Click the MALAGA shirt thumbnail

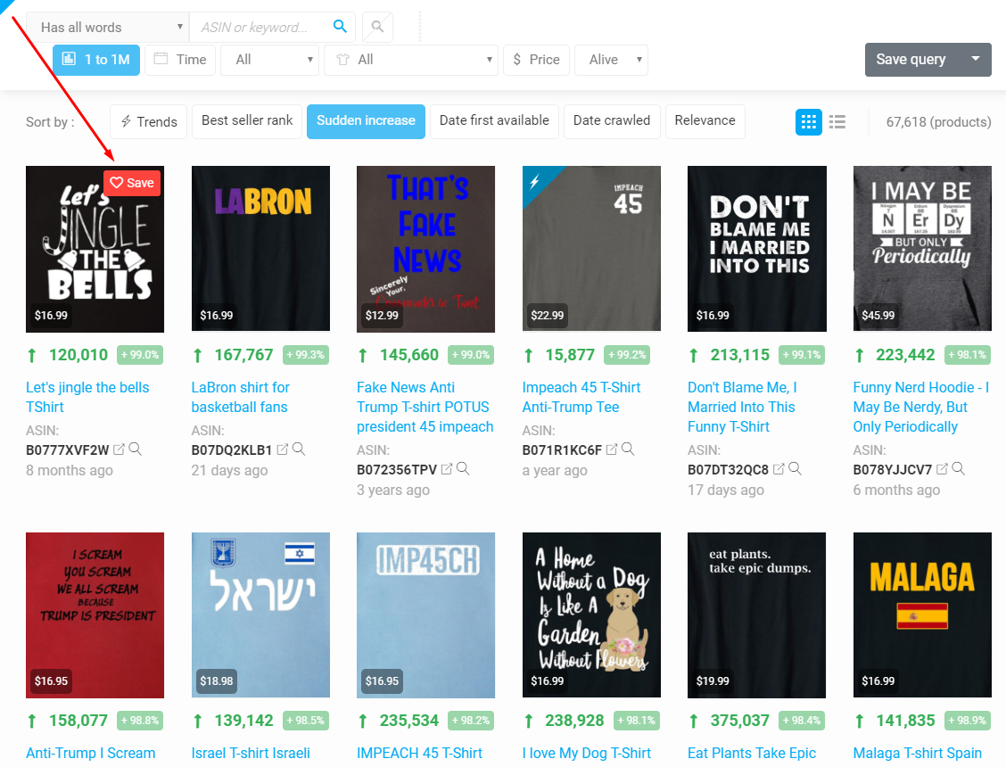[922, 614]
